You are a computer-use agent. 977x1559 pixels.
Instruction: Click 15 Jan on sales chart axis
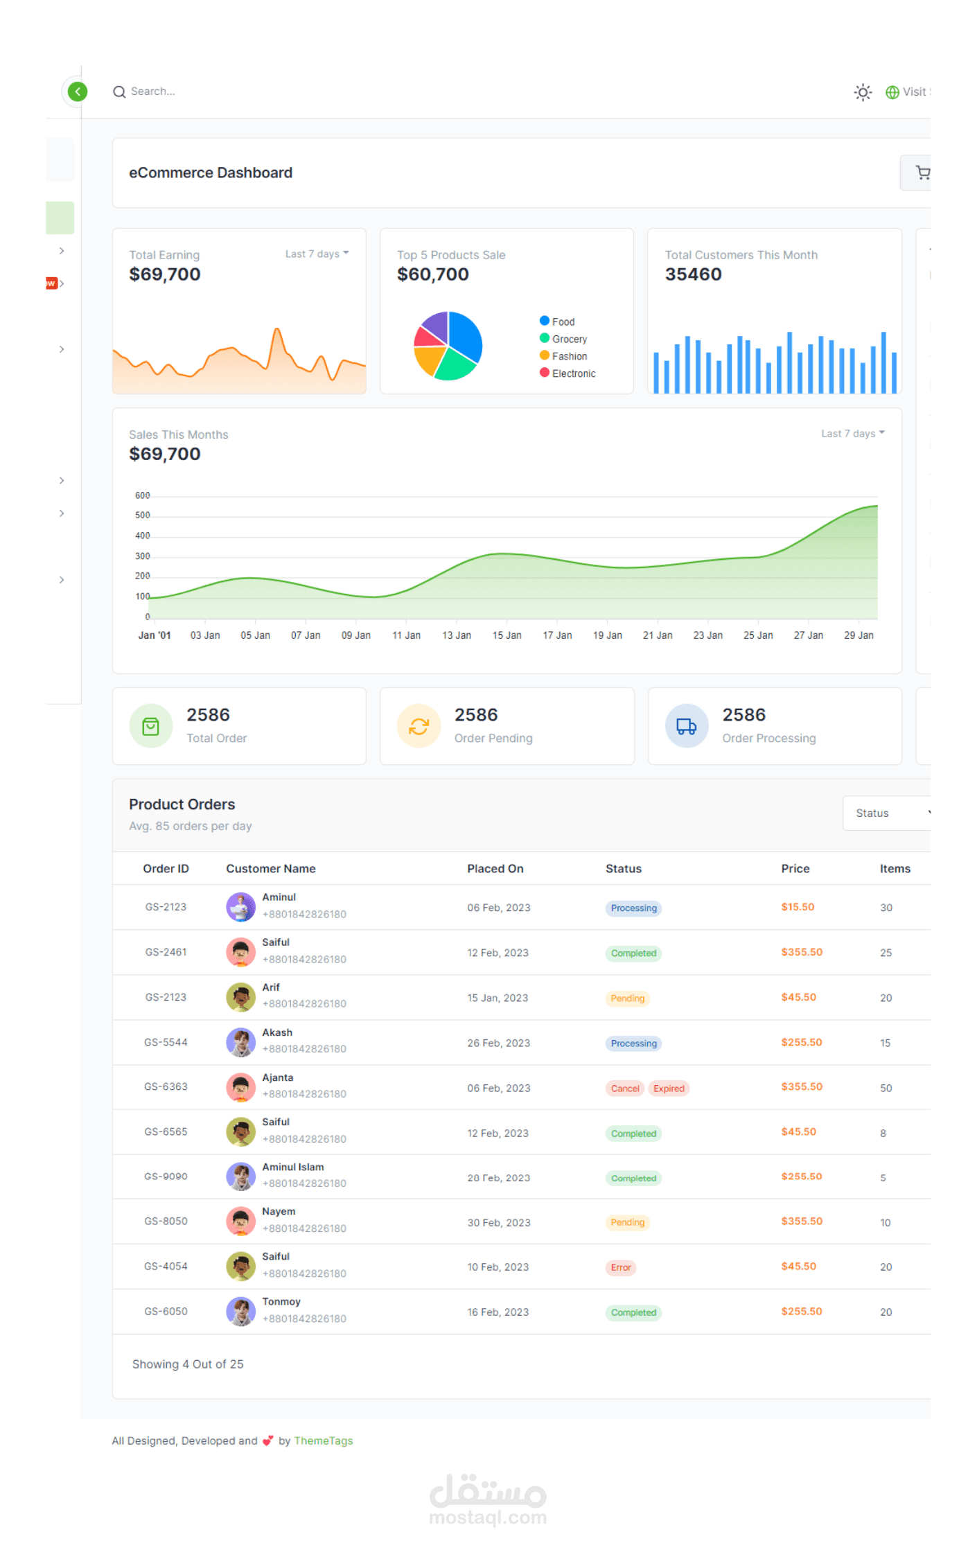click(x=507, y=635)
